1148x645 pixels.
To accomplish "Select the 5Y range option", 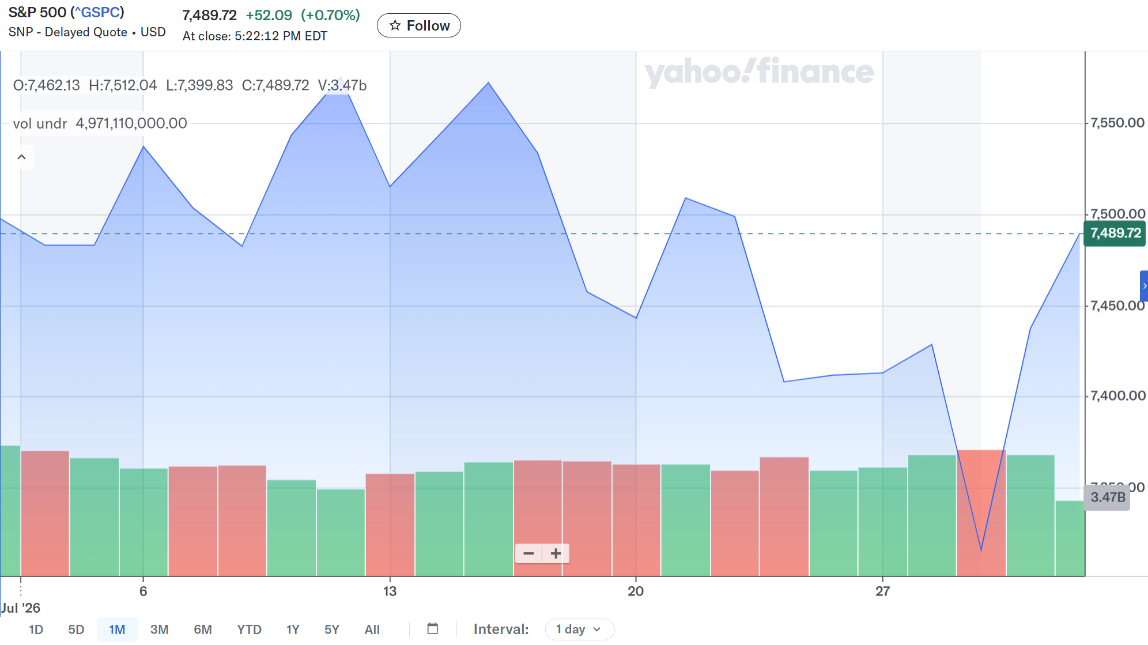I will [332, 629].
